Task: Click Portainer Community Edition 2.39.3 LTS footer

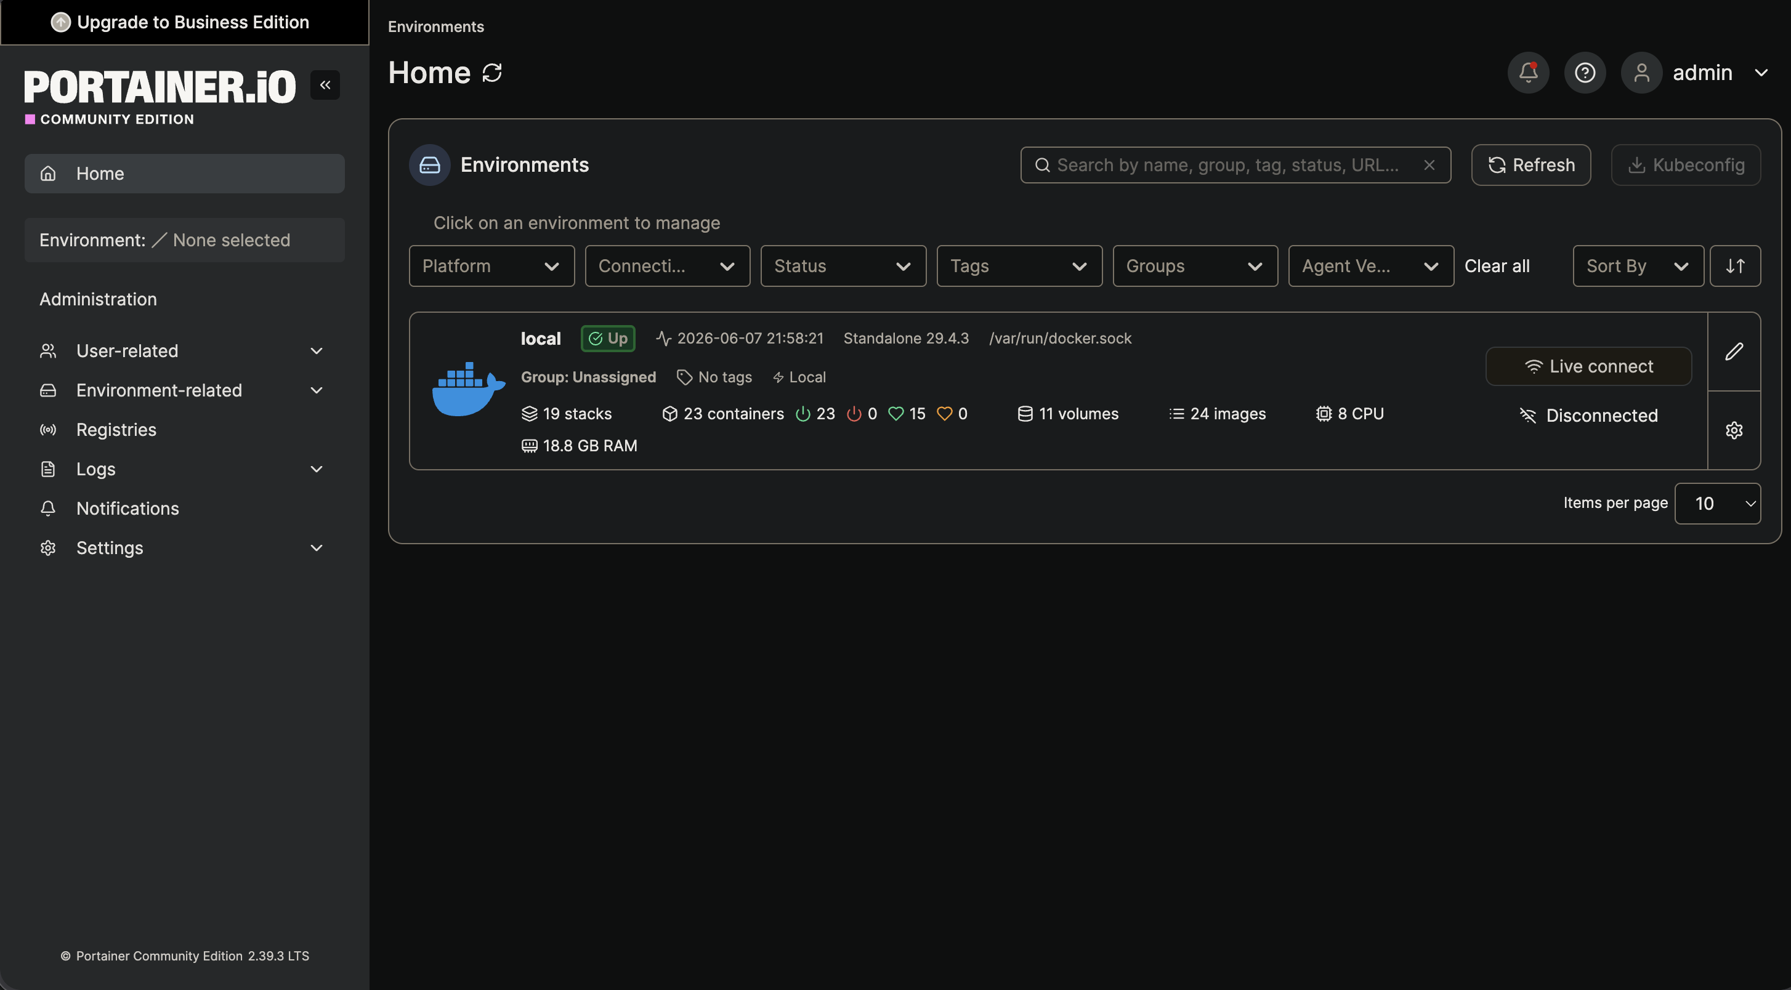Action: point(184,956)
